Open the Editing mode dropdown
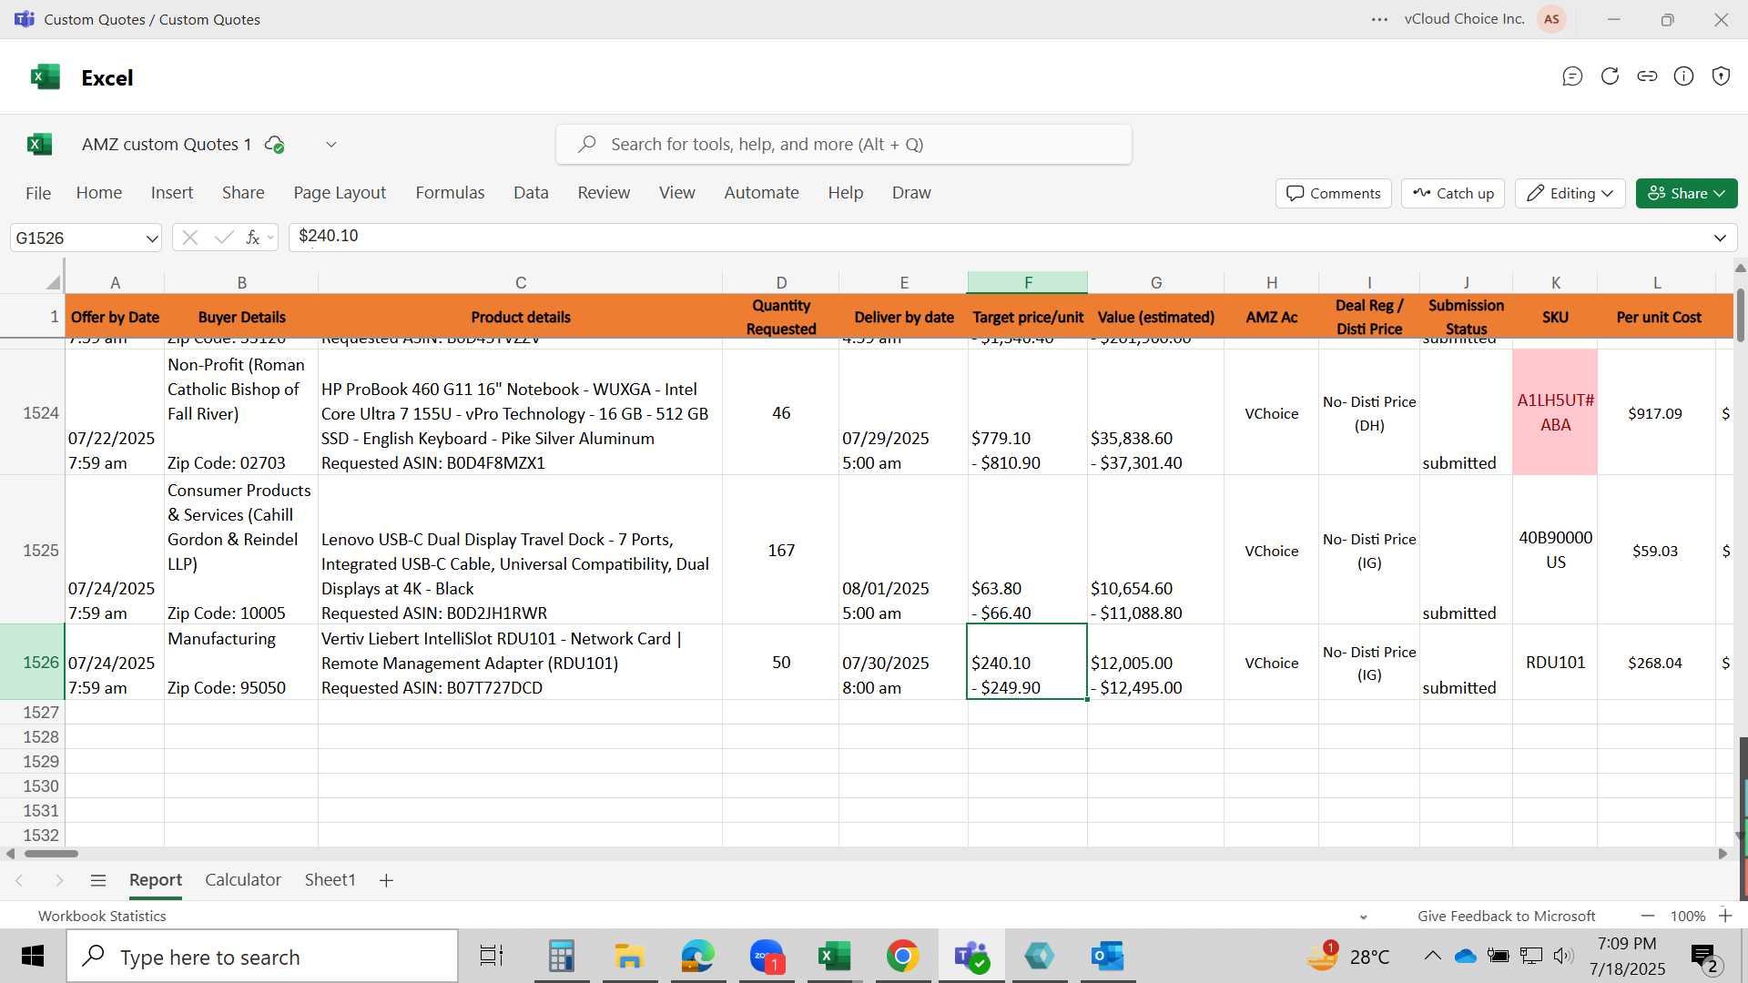1748x983 pixels. 1570,193
